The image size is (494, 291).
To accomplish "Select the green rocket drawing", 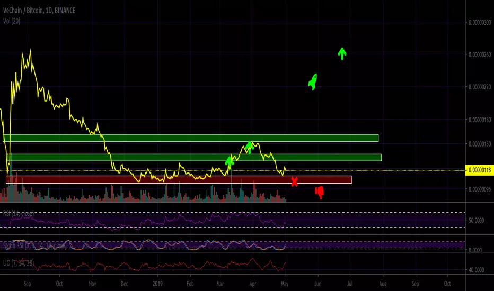I will (313, 82).
